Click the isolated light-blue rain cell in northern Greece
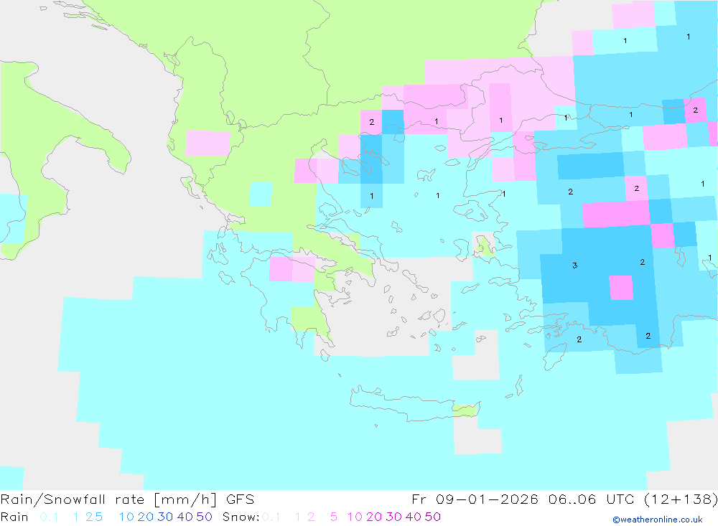This screenshot has width=718, height=526. (x=261, y=194)
